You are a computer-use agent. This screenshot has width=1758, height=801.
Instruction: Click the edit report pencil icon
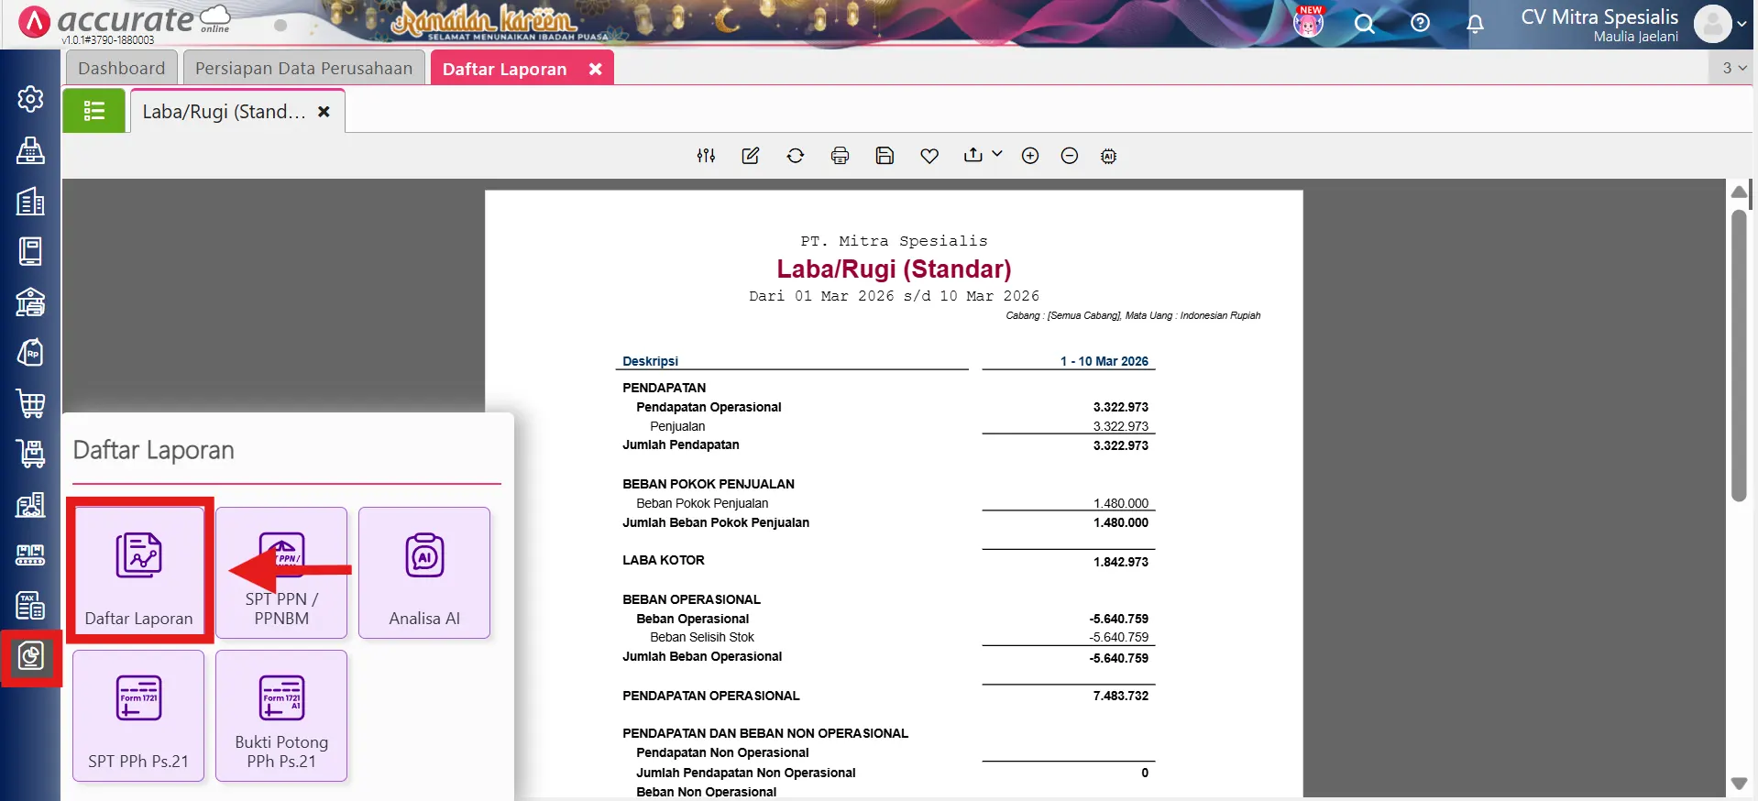(750, 156)
